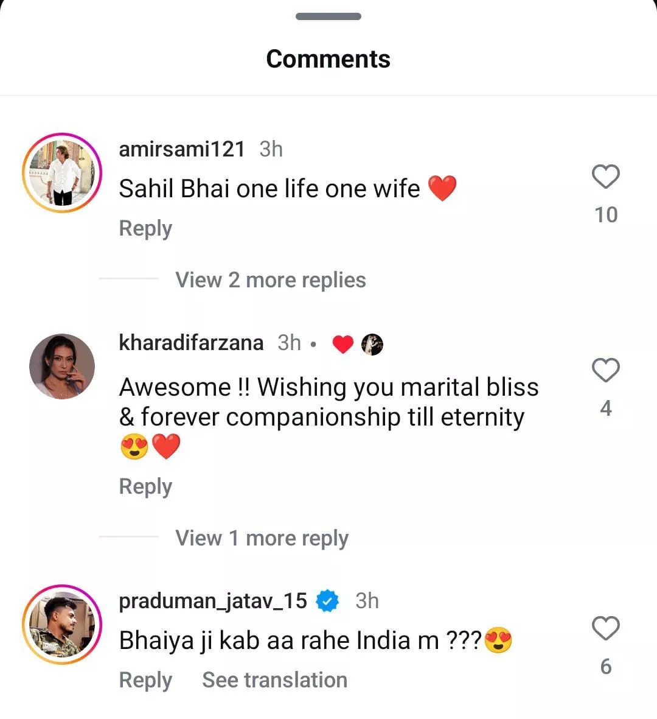Tap the drag handle atop the Comments sheet
This screenshot has height=719, width=657.
tap(328, 16)
